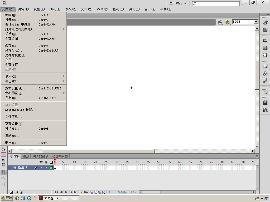Open the Components panel cubes icon

pyautogui.click(x=265, y=74)
